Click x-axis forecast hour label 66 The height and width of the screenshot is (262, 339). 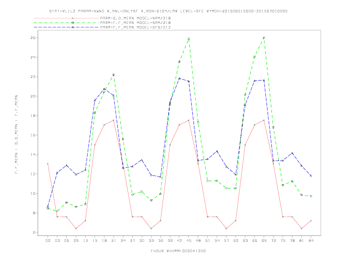(255, 241)
